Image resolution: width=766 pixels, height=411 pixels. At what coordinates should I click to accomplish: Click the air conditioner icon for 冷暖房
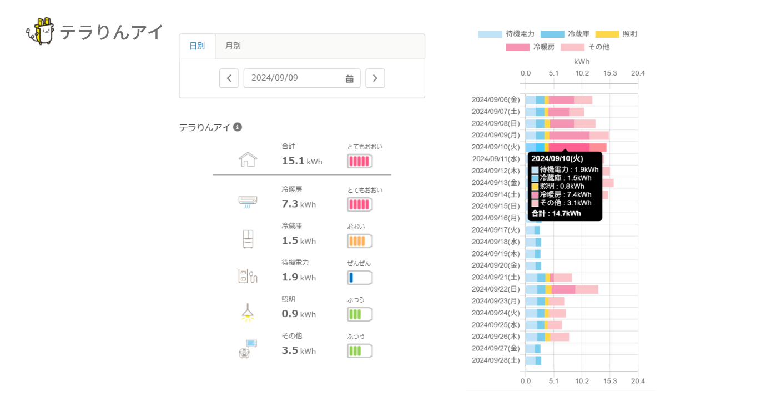[248, 201]
